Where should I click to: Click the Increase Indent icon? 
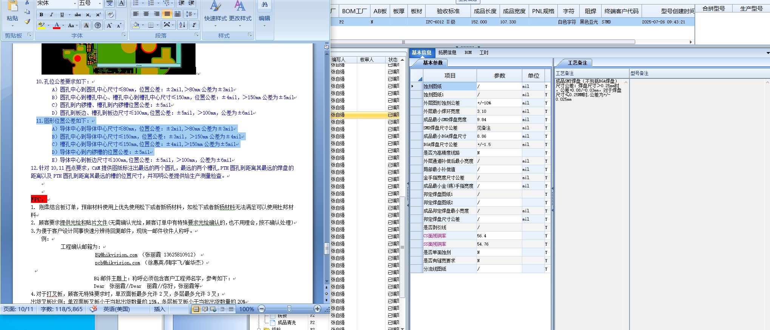(x=191, y=3)
